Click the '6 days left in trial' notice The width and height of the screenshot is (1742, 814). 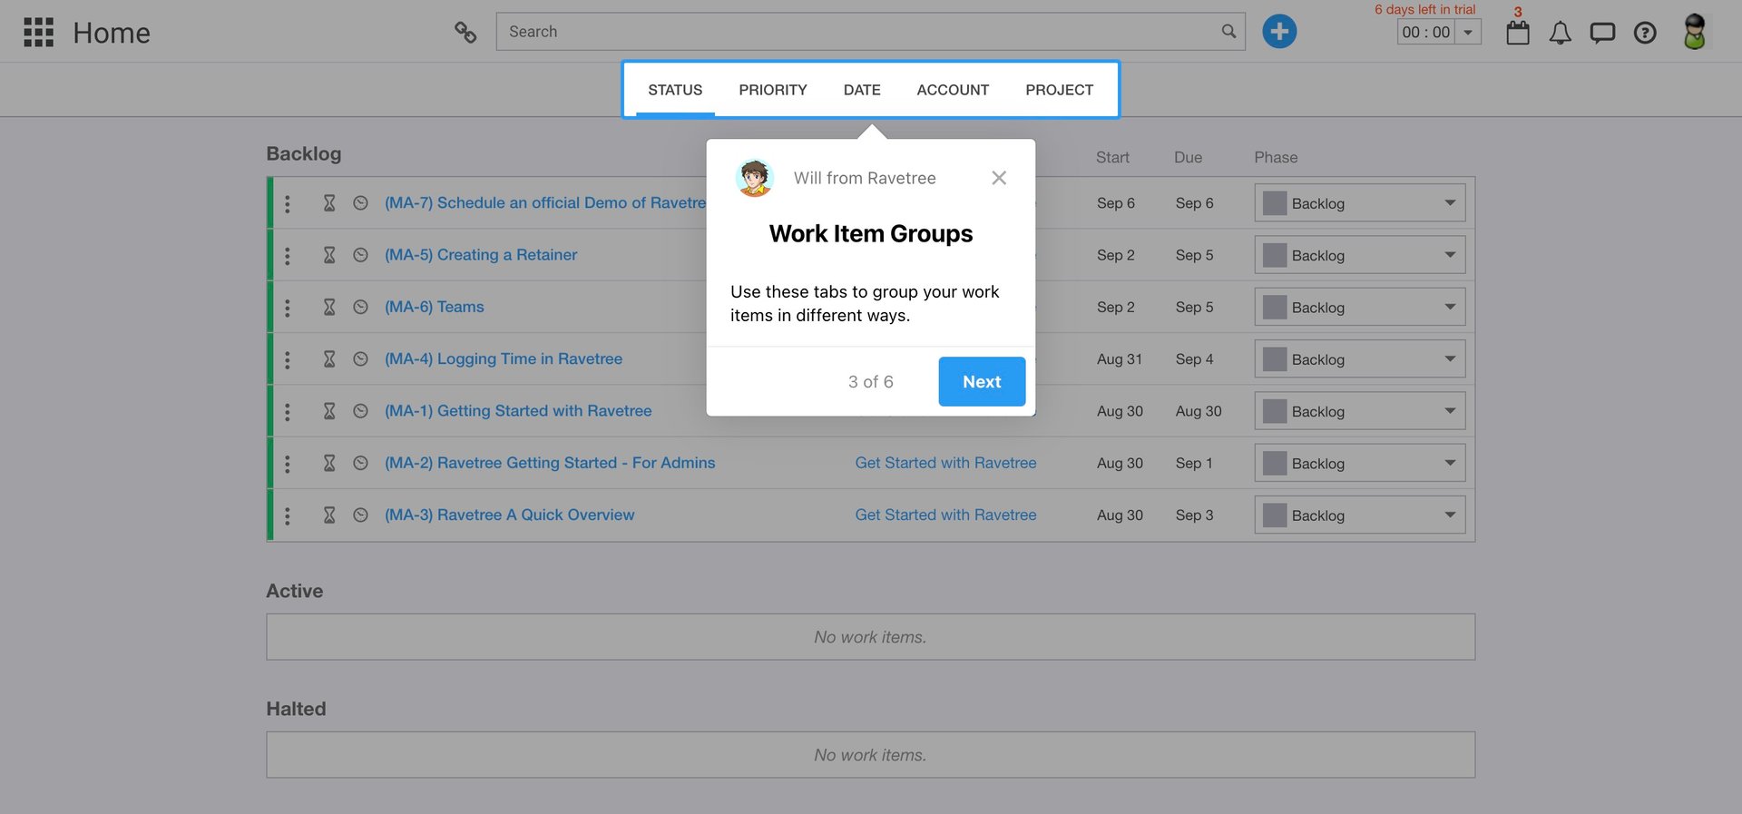[x=1424, y=9]
